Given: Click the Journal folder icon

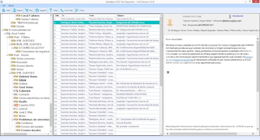Looking at the screenshot, I should pos(17,109).
